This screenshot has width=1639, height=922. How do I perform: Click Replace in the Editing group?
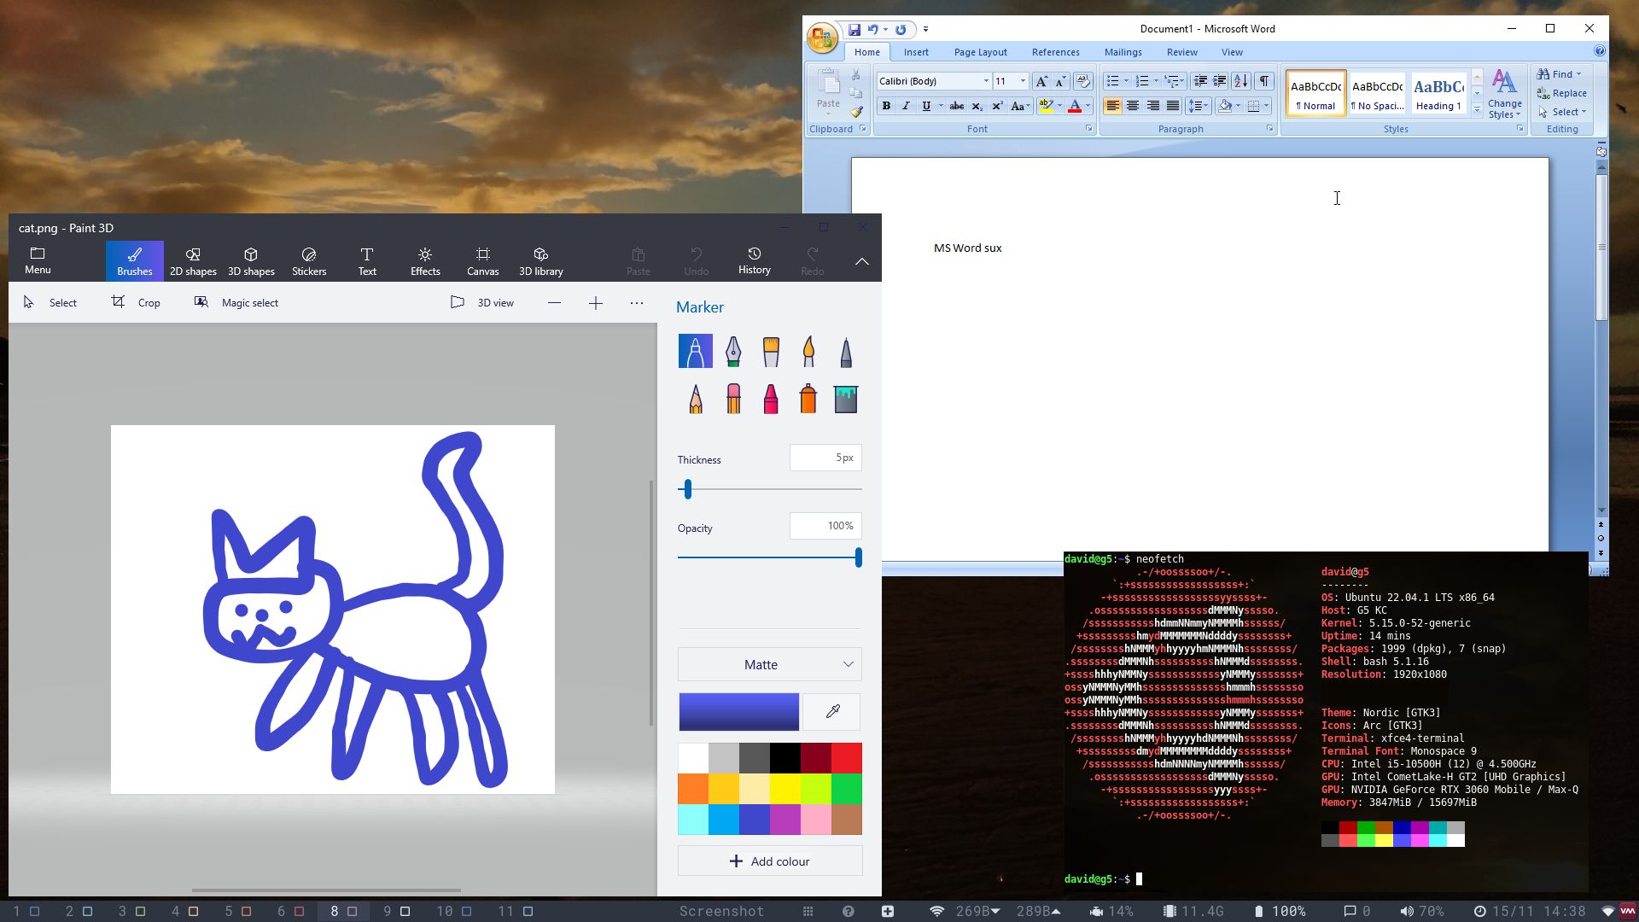click(x=1562, y=93)
